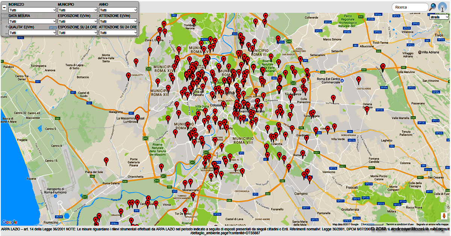The height and width of the screenshot is (236, 451).
Task: Open the ESPOSIZIONE E(V/m) dropdown
Action: click(x=77, y=21)
